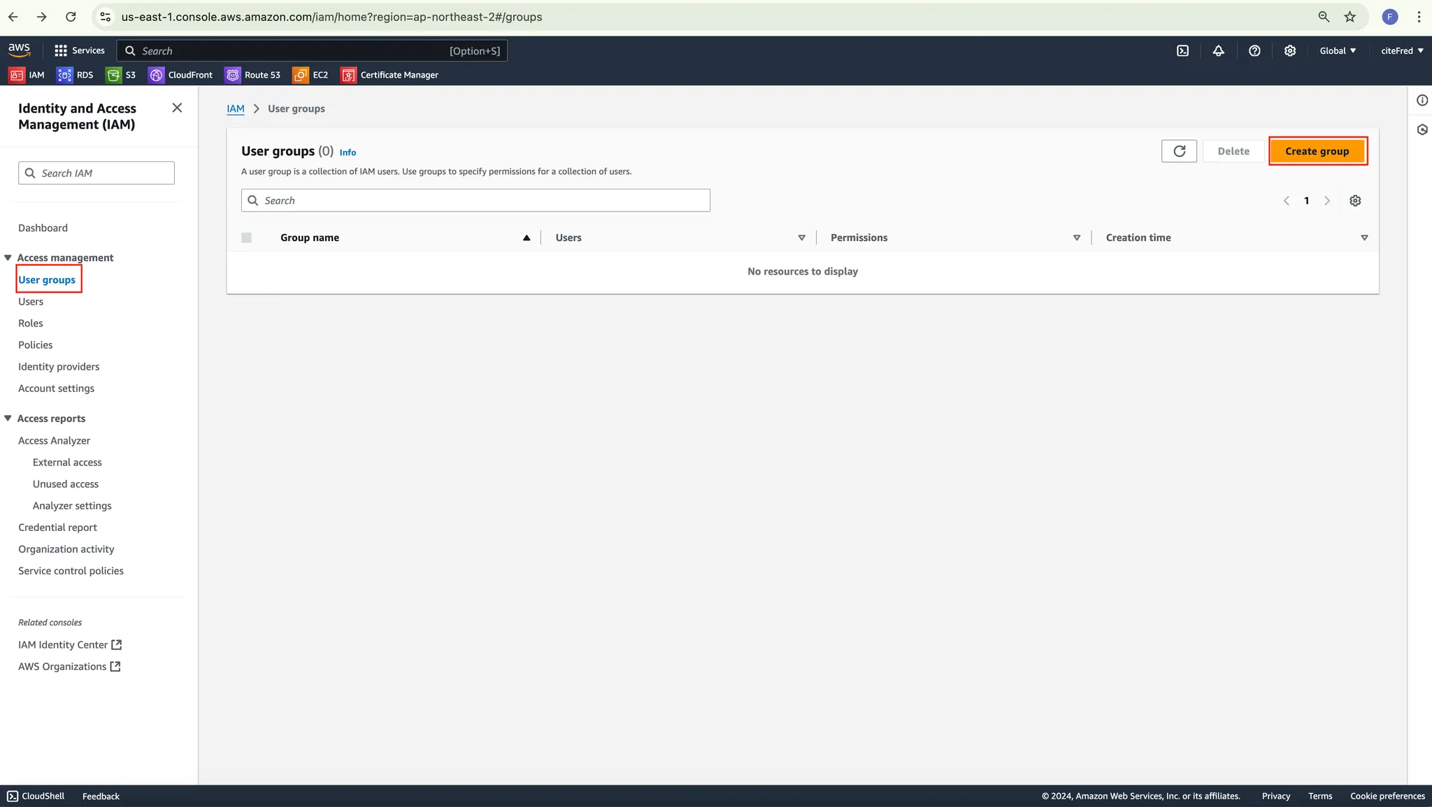Open the CloudShell icon in top navigation
Viewport: 1432px width, 807px height.
click(x=1182, y=51)
